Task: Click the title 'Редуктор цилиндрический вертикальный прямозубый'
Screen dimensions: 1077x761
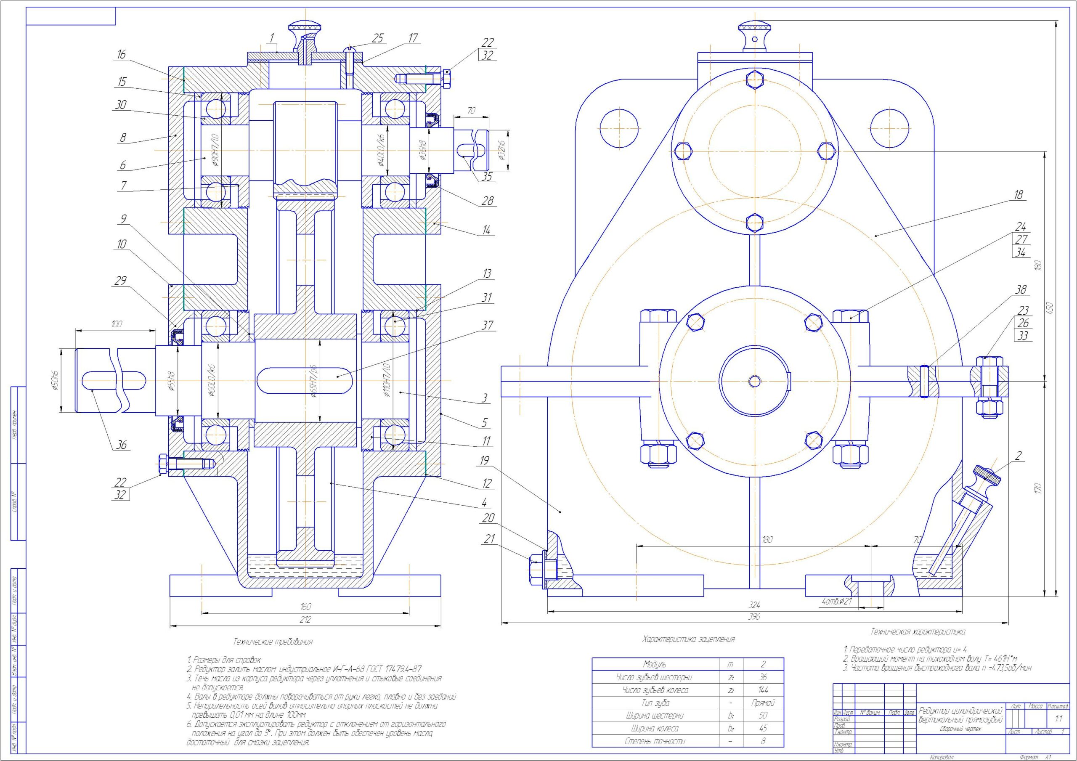Action: click(960, 715)
